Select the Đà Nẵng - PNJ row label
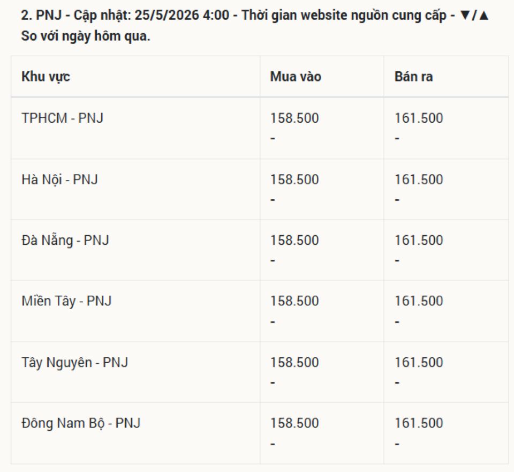Image resolution: width=514 pixels, height=472 pixels. [x=65, y=241]
